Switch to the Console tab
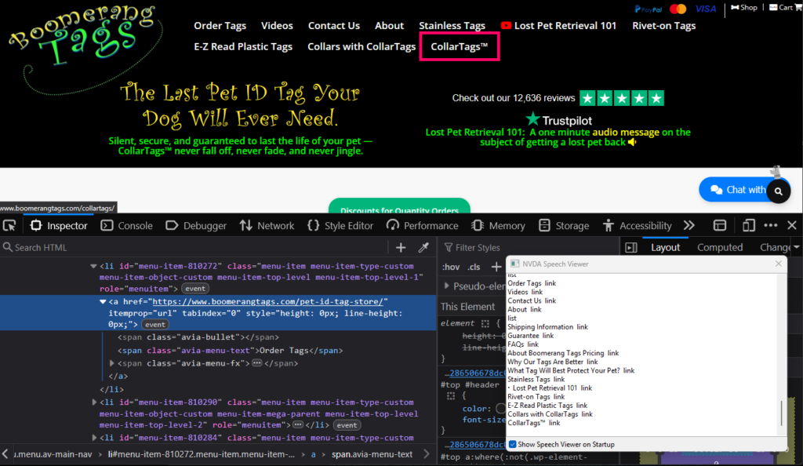This screenshot has height=466, width=803. tap(126, 226)
